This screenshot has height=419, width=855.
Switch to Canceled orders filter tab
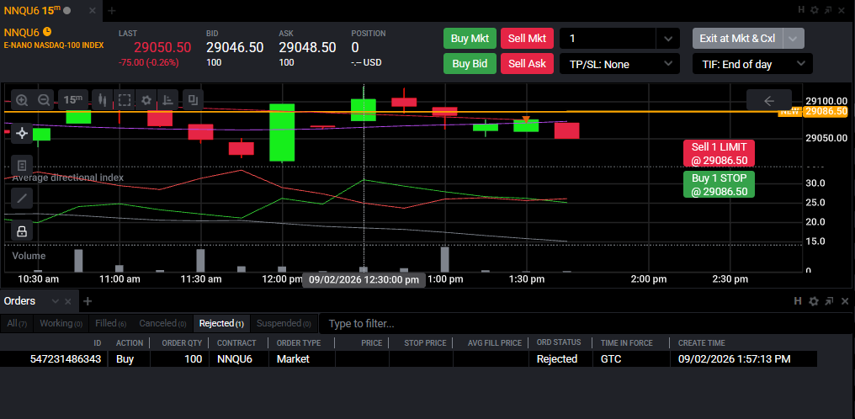(162, 324)
